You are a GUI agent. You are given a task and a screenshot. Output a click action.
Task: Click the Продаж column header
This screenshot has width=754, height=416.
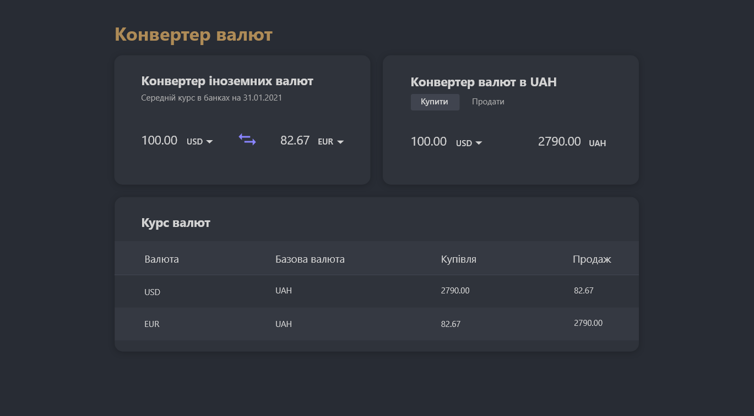tap(592, 259)
